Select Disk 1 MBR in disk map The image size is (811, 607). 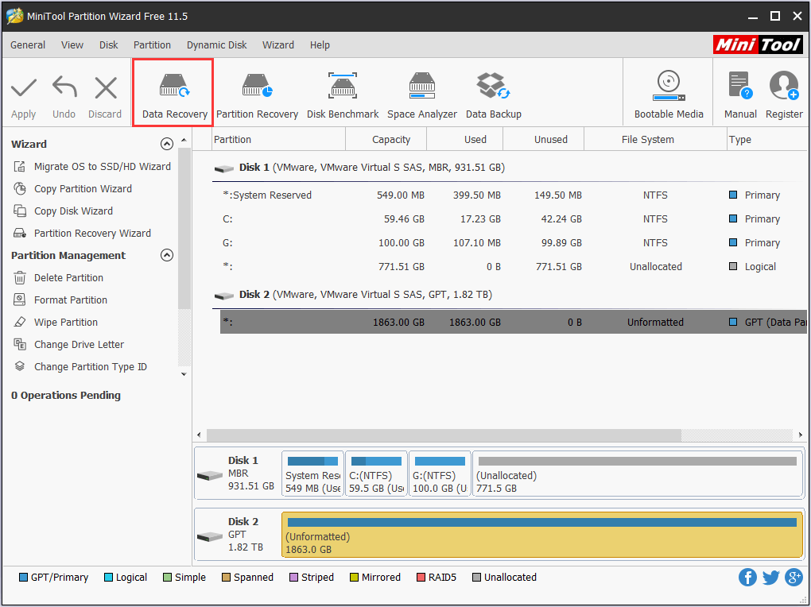(237, 474)
